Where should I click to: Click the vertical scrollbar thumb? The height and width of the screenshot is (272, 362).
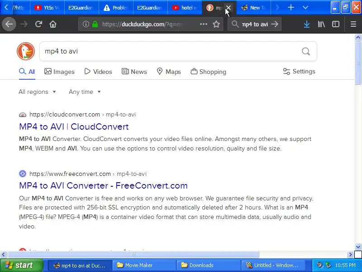358,63
